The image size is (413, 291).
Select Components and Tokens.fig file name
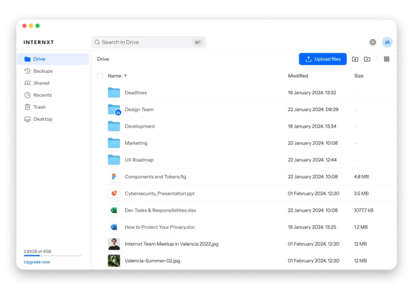[x=156, y=177]
